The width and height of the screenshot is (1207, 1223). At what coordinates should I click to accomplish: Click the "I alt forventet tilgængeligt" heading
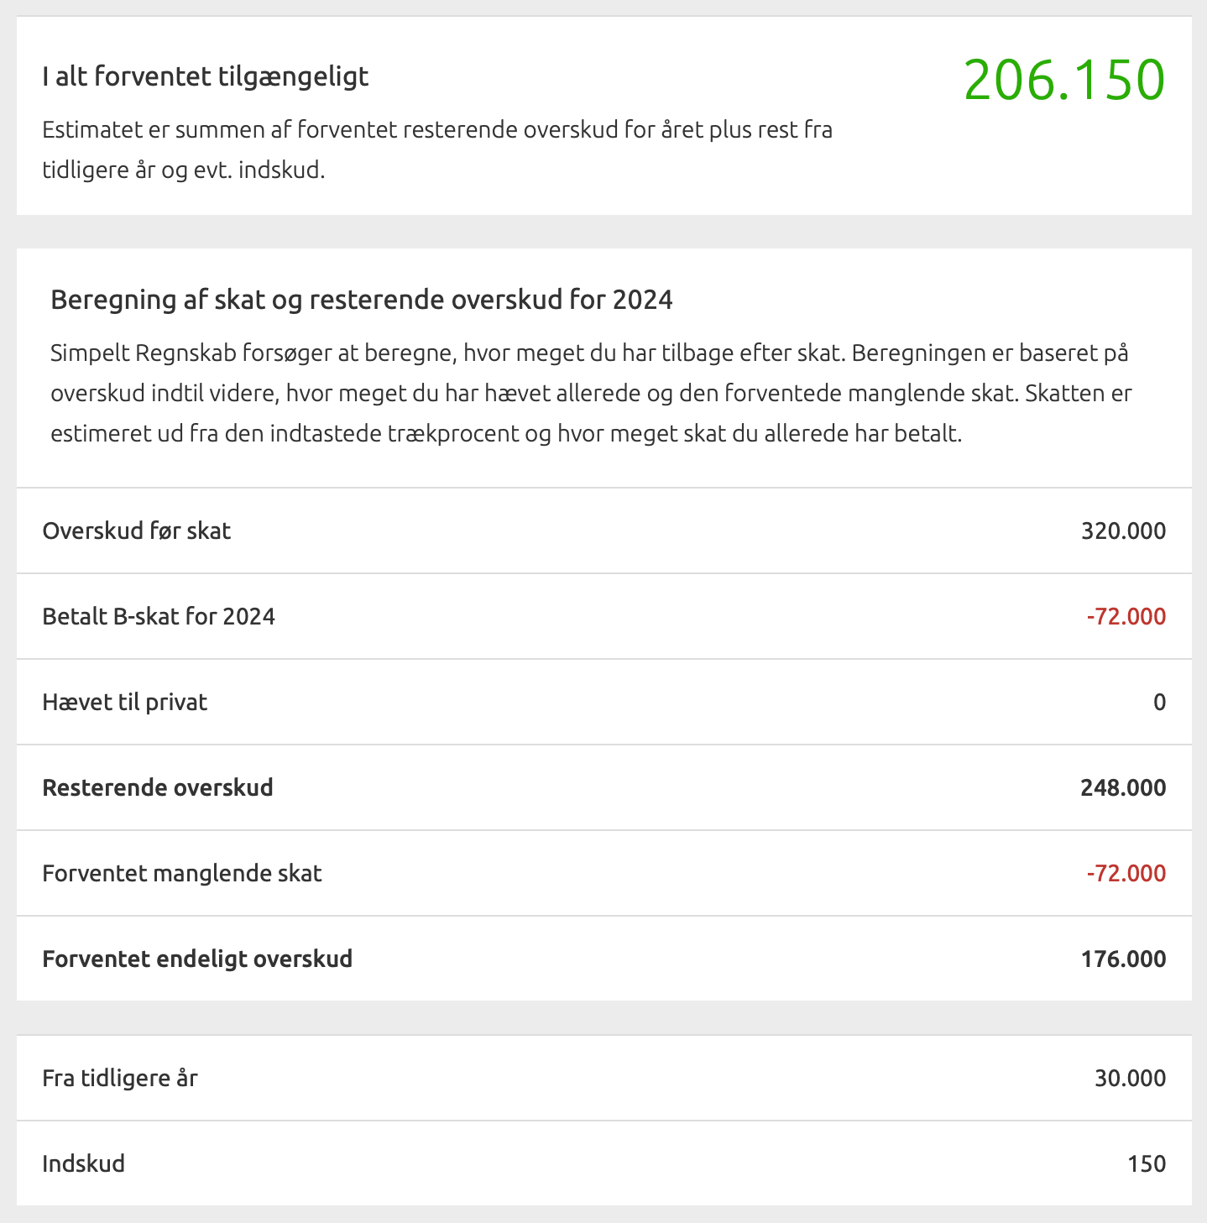pyautogui.click(x=206, y=76)
